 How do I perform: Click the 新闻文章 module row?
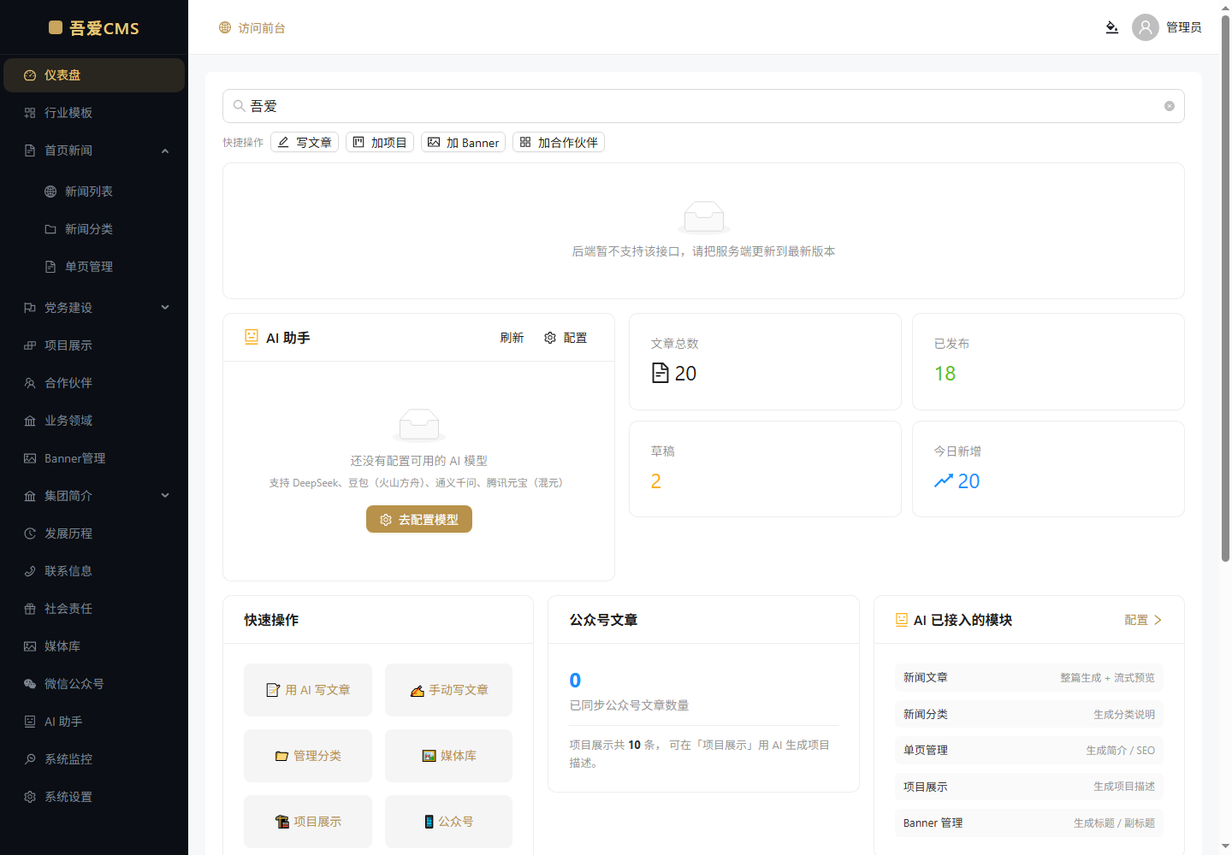click(1028, 677)
